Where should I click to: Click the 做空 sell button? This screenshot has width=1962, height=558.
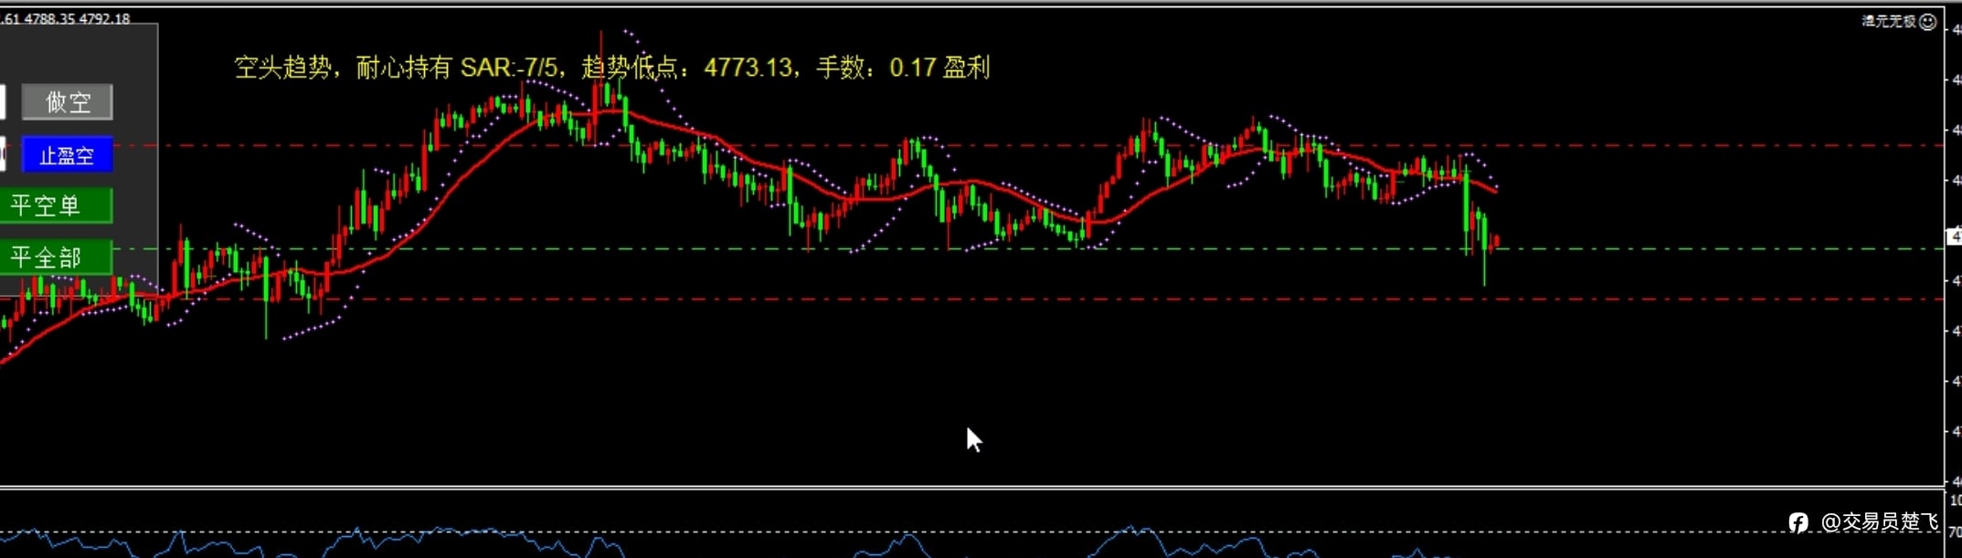coord(67,101)
